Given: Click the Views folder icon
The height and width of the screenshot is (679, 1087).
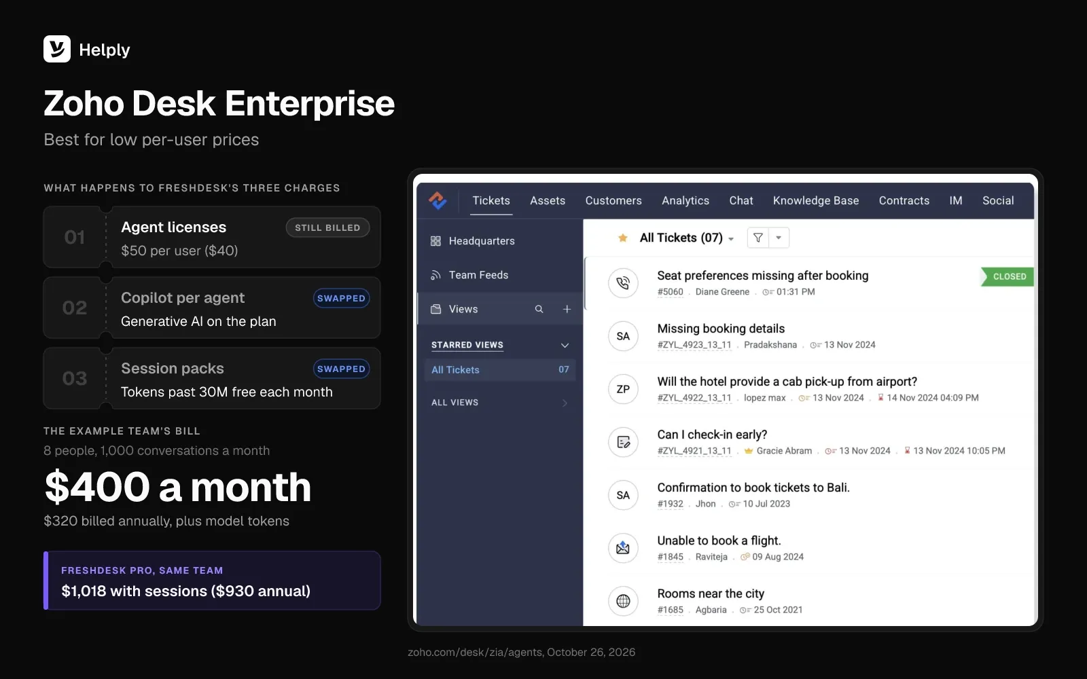Looking at the screenshot, I should [436, 309].
